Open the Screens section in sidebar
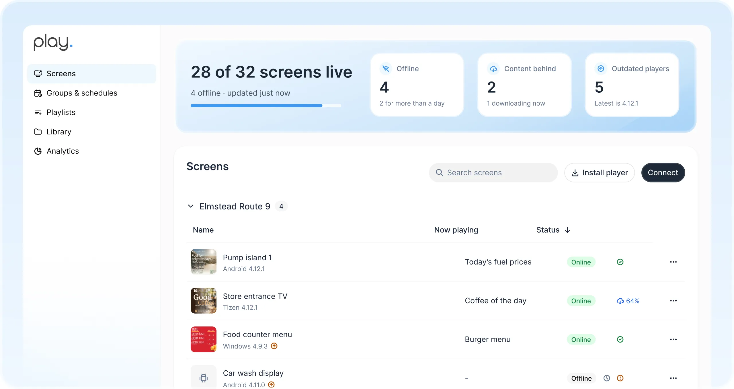The width and height of the screenshot is (734, 389). pyautogui.click(x=92, y=73)
